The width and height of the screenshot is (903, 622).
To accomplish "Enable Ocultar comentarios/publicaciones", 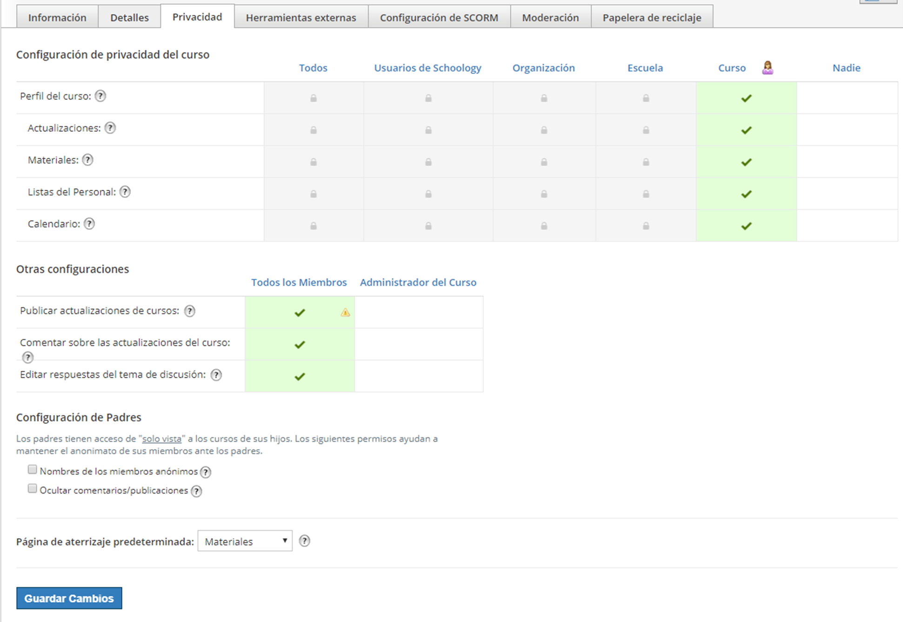I will coord(32,488).
